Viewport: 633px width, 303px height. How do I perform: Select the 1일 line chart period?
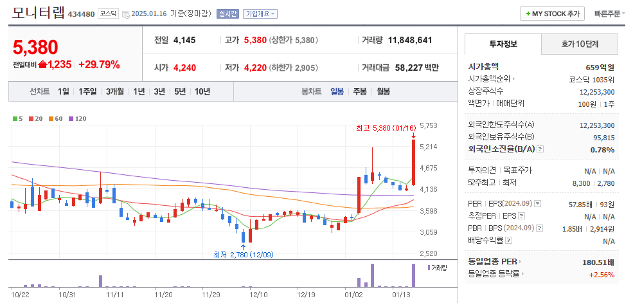tap(64, 92)
